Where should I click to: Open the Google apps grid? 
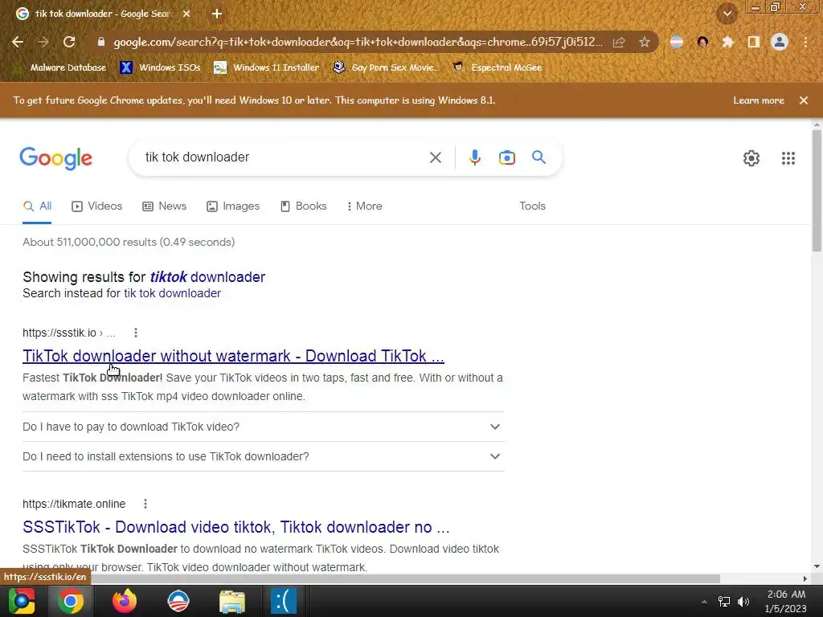788,158
